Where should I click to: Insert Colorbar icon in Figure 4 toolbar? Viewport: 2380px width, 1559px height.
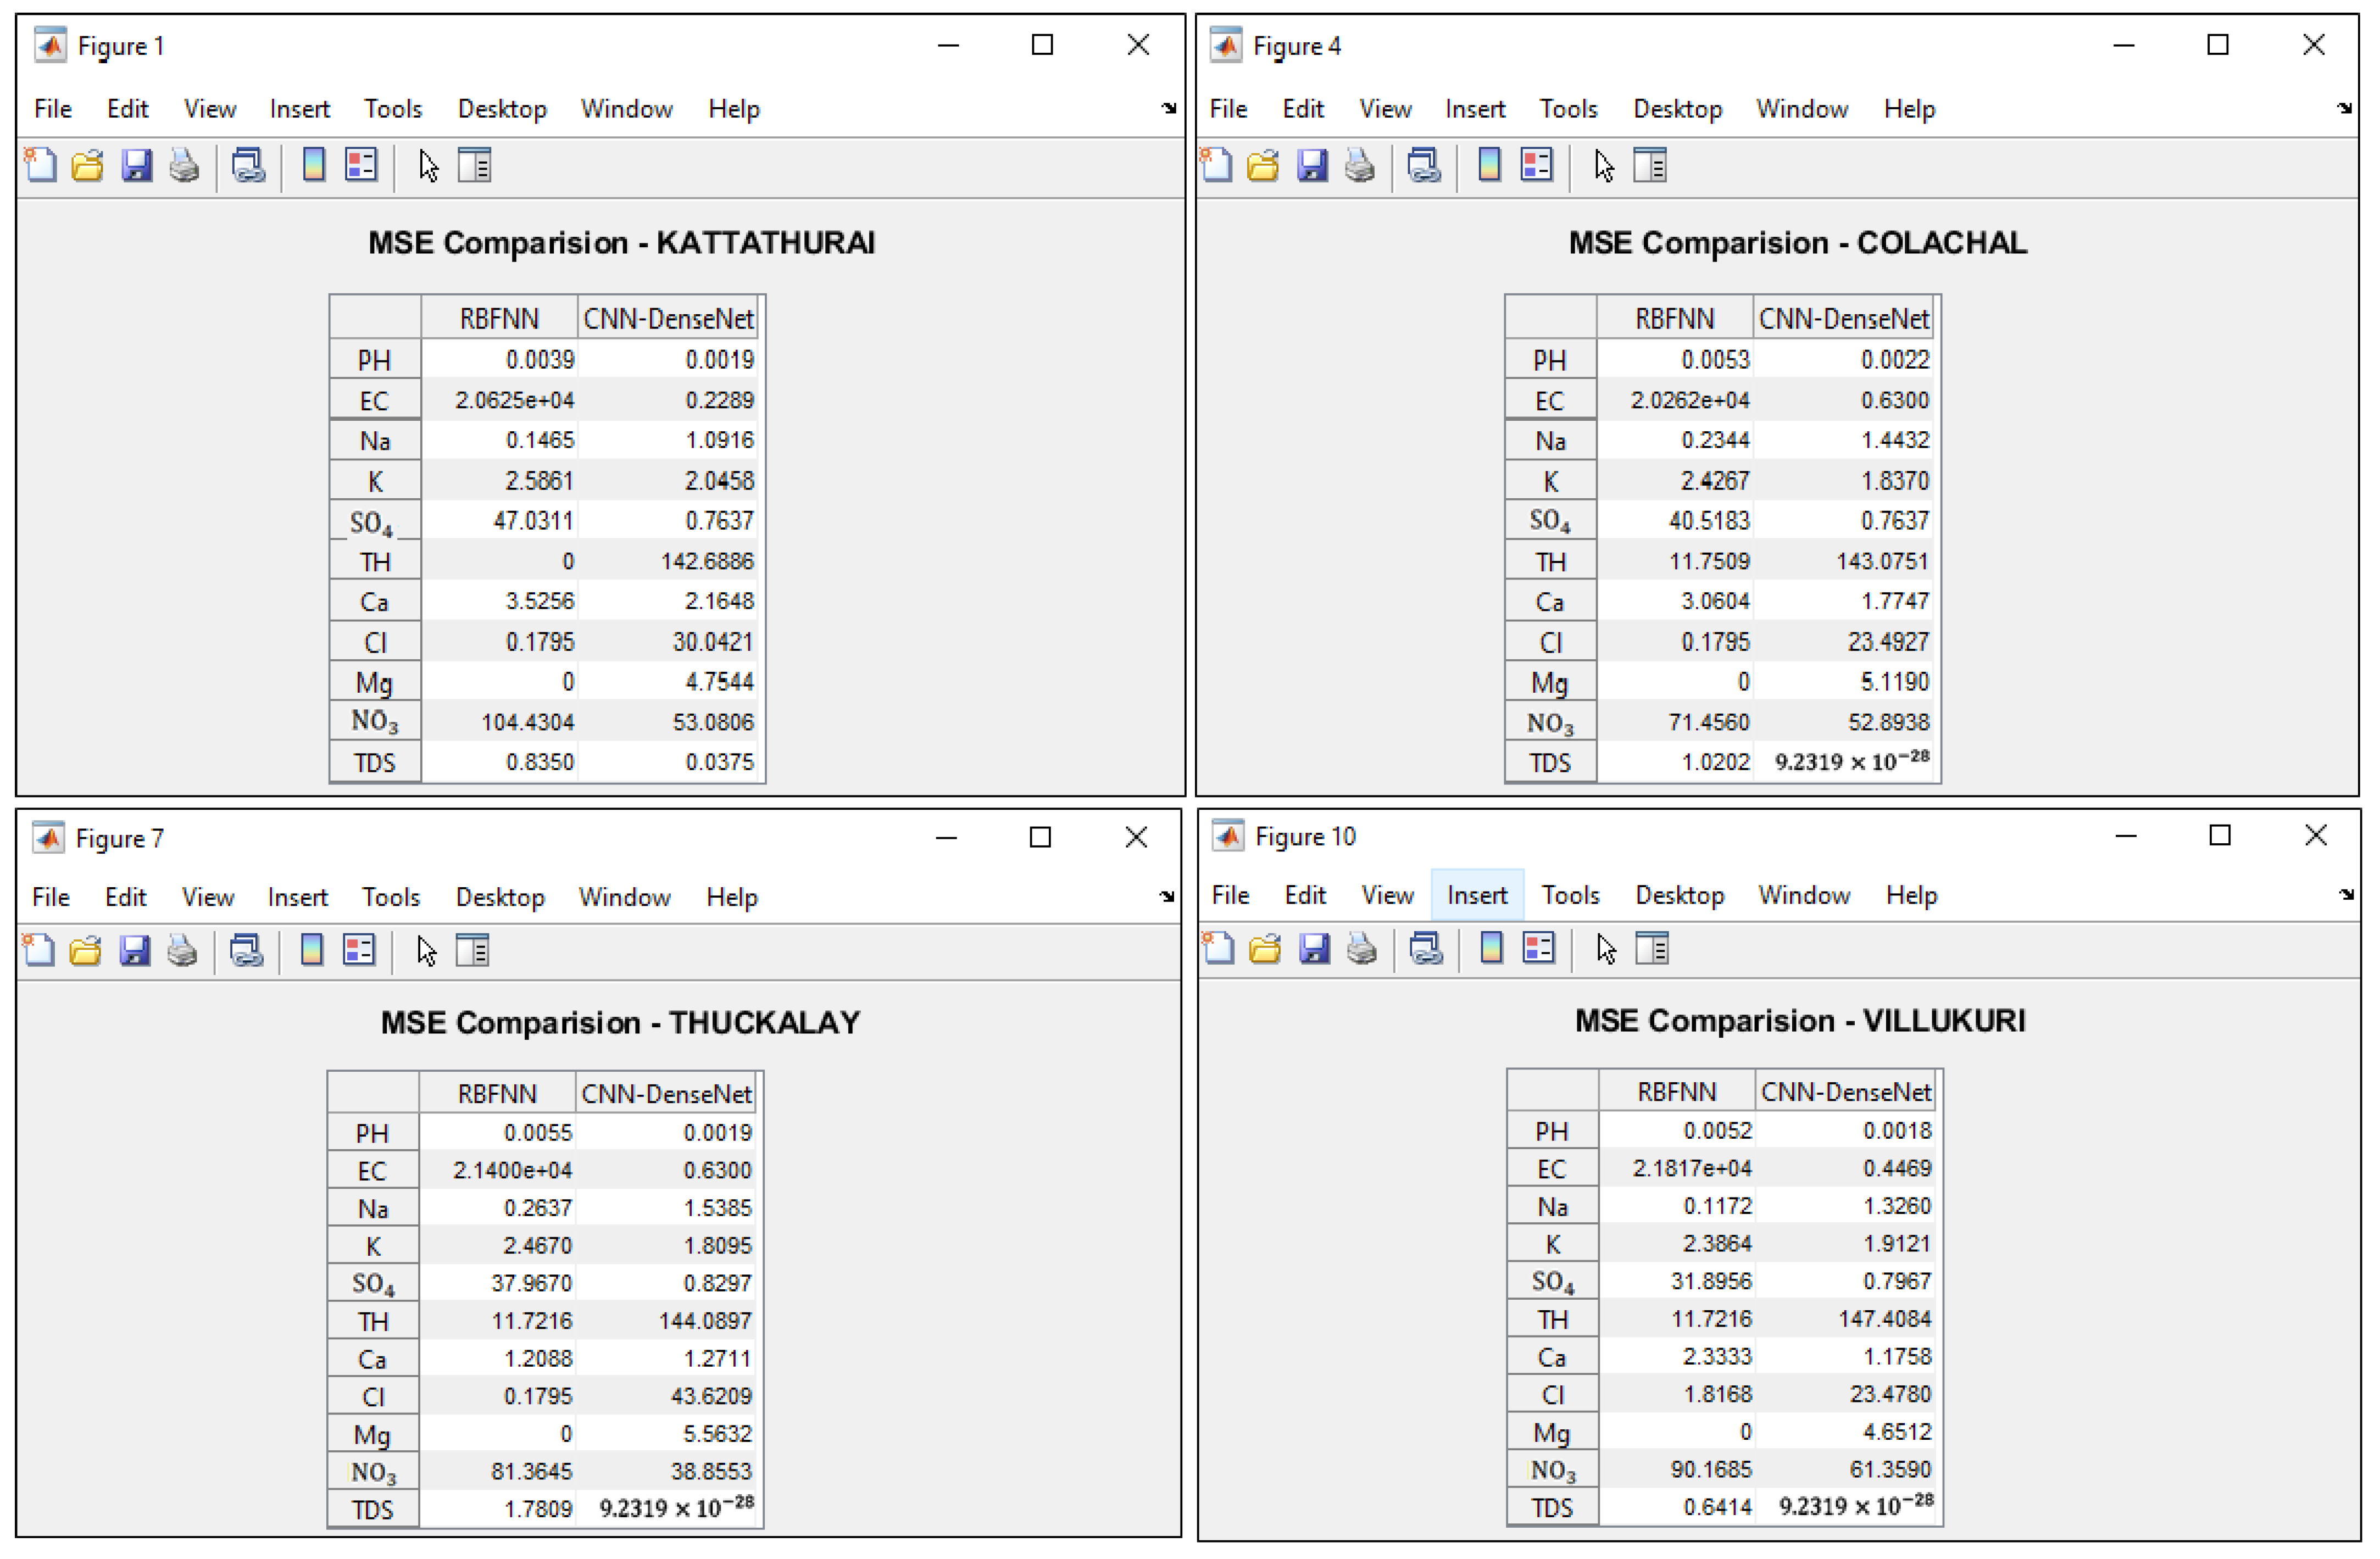[x=1489, y=165]
